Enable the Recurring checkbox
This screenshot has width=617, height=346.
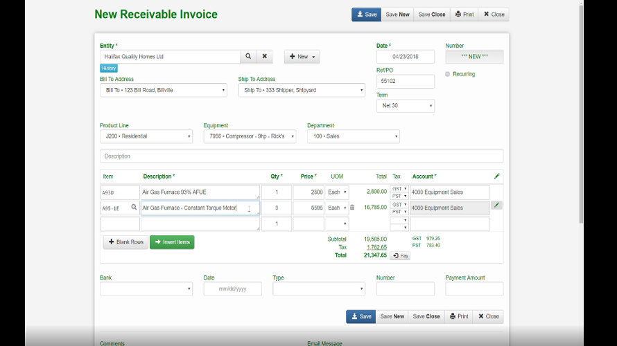448,74
